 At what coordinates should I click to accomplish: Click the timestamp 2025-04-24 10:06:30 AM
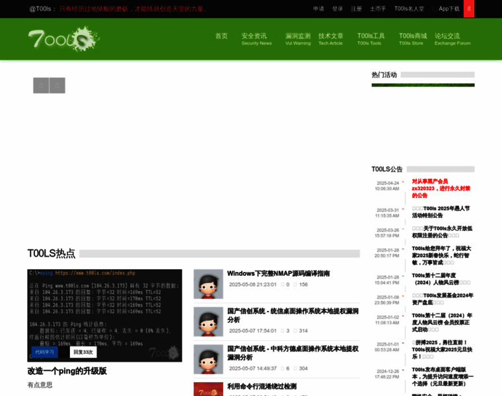point(387,186)
